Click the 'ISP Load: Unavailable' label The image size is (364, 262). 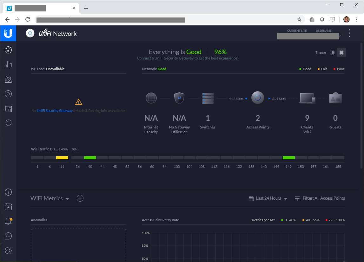pos(48,69)
